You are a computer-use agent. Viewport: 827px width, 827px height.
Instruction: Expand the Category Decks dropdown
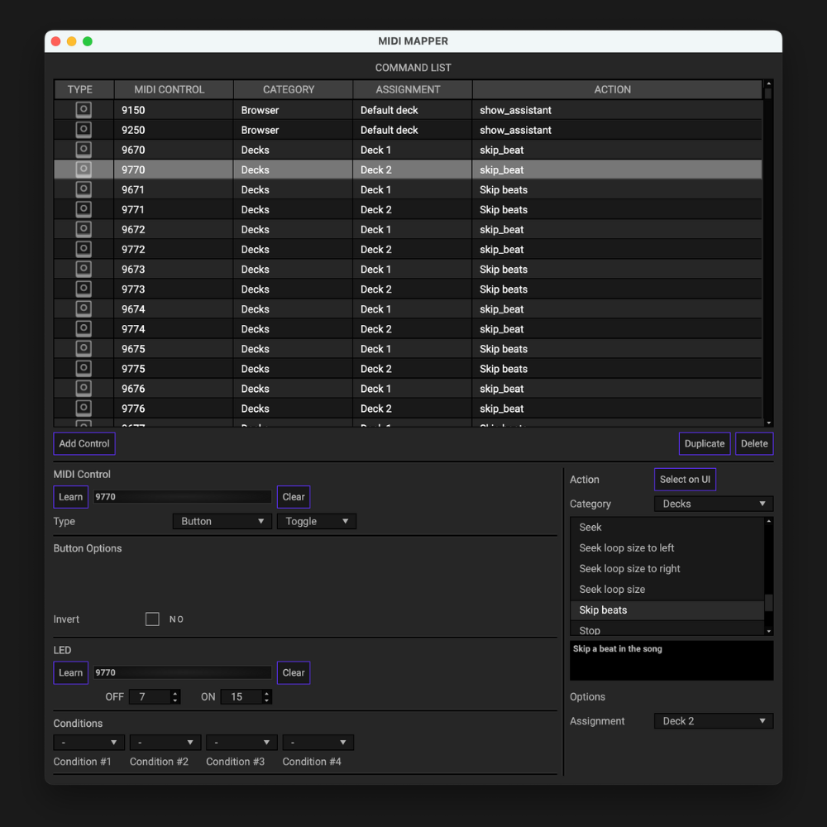713,504
